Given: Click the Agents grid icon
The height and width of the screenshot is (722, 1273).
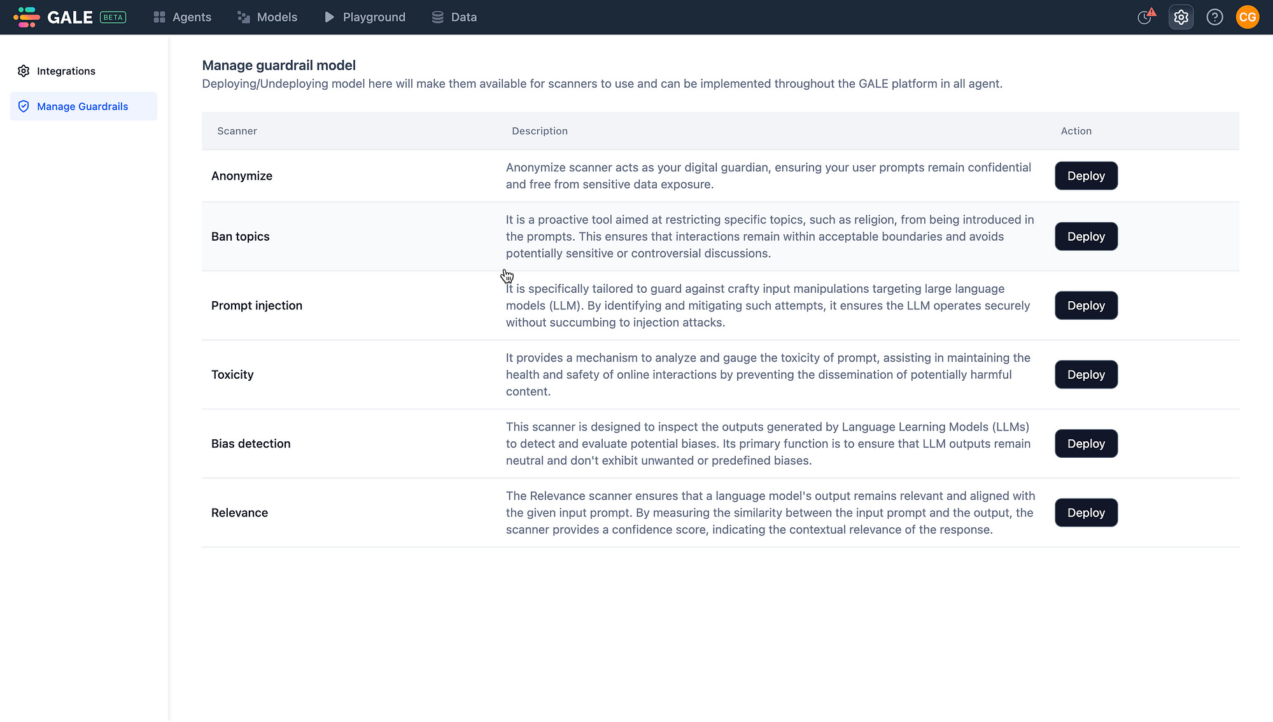Looking at the screenshot, I should (x=159, y=17).
